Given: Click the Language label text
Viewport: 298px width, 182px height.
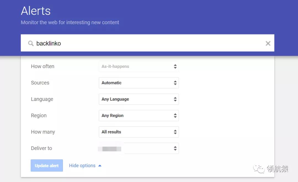Looking at the screenshot, I should coord(42,99).
